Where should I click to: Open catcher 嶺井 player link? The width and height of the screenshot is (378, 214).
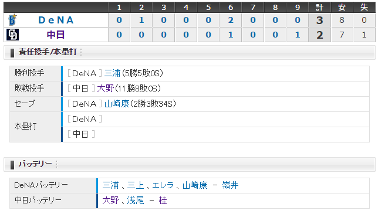tap(230, 185)
